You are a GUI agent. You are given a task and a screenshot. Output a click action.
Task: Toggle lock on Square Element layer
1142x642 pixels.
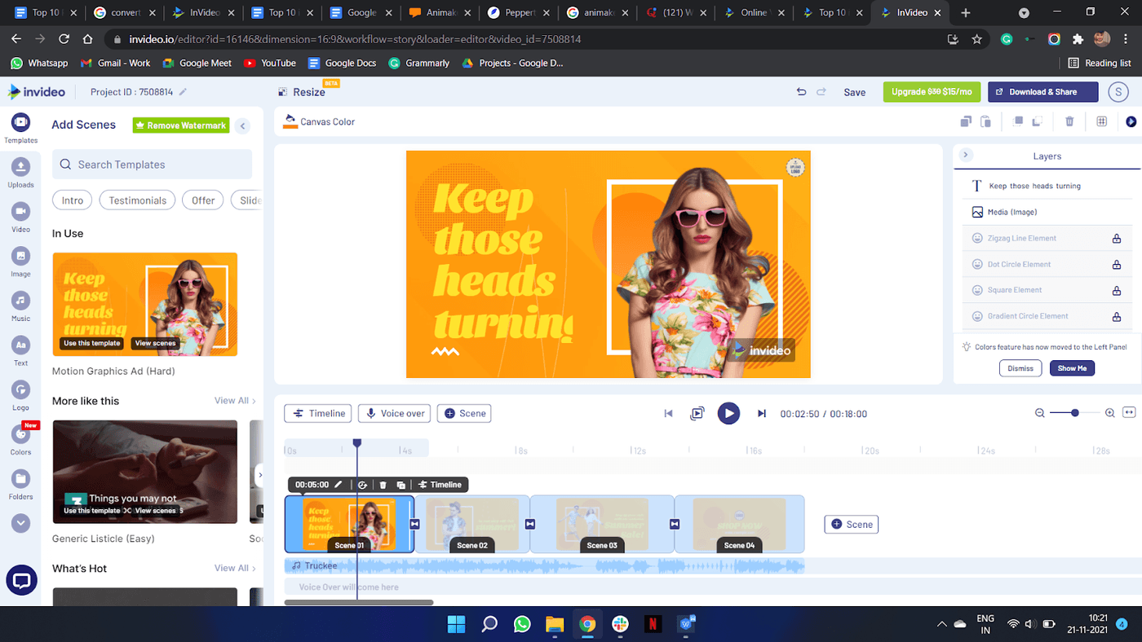click(x=1117, y=291)
